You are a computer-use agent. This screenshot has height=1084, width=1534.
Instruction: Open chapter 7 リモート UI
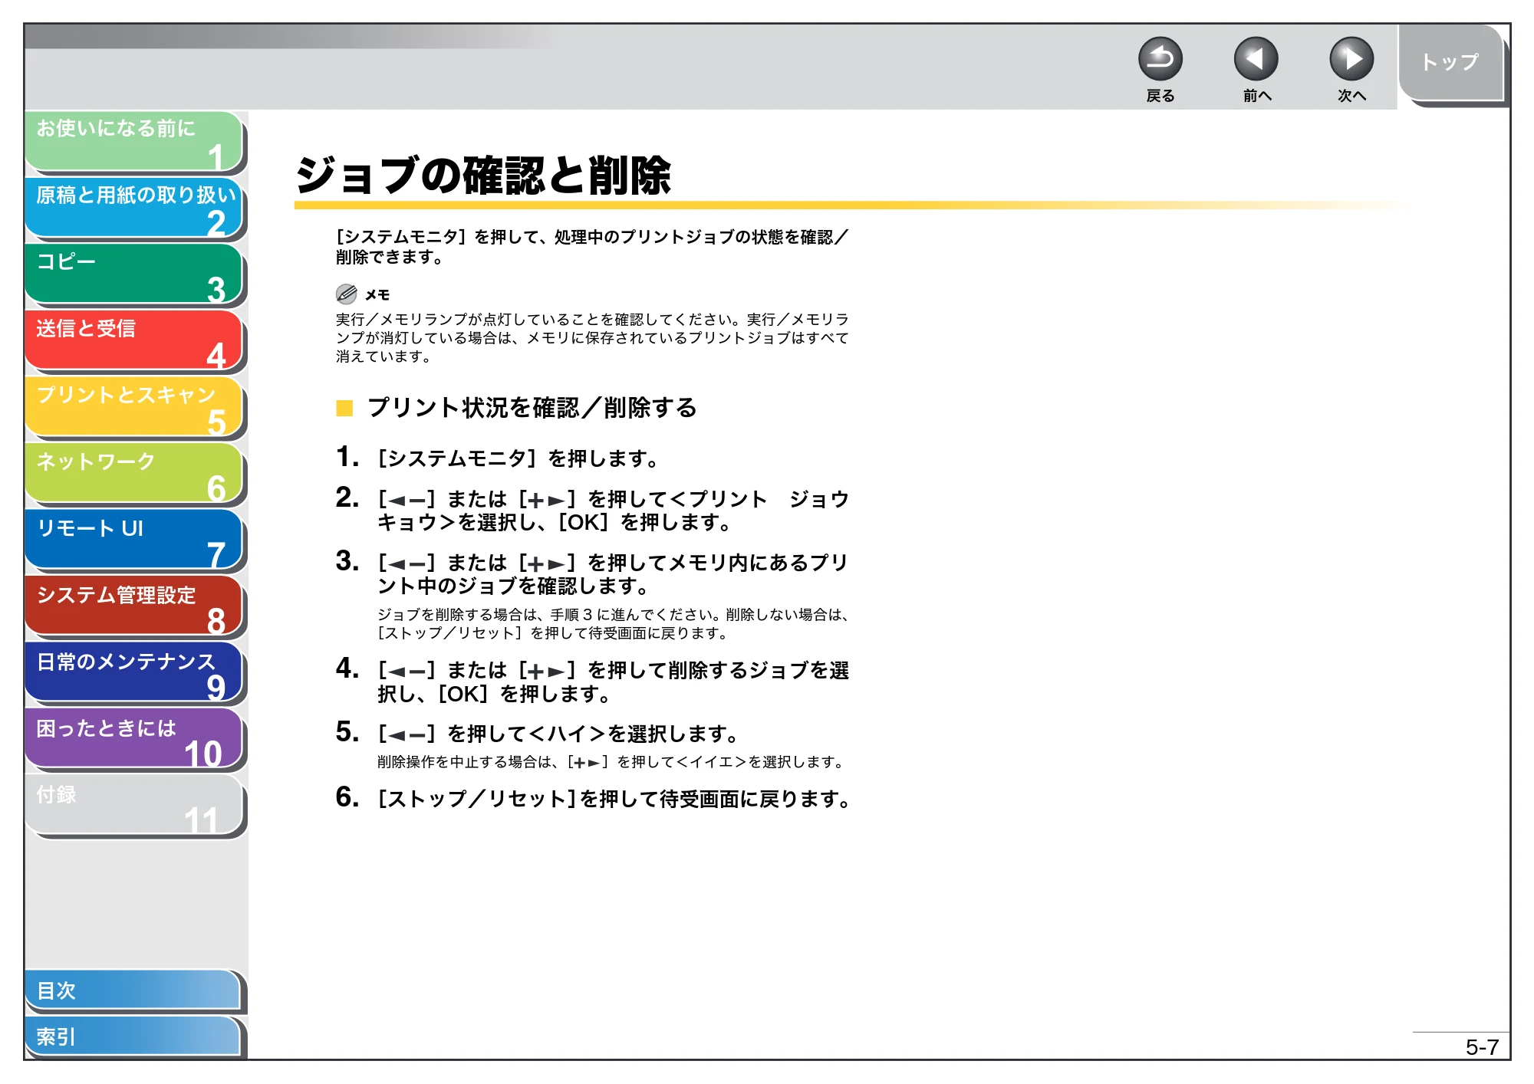coord(134,540)
